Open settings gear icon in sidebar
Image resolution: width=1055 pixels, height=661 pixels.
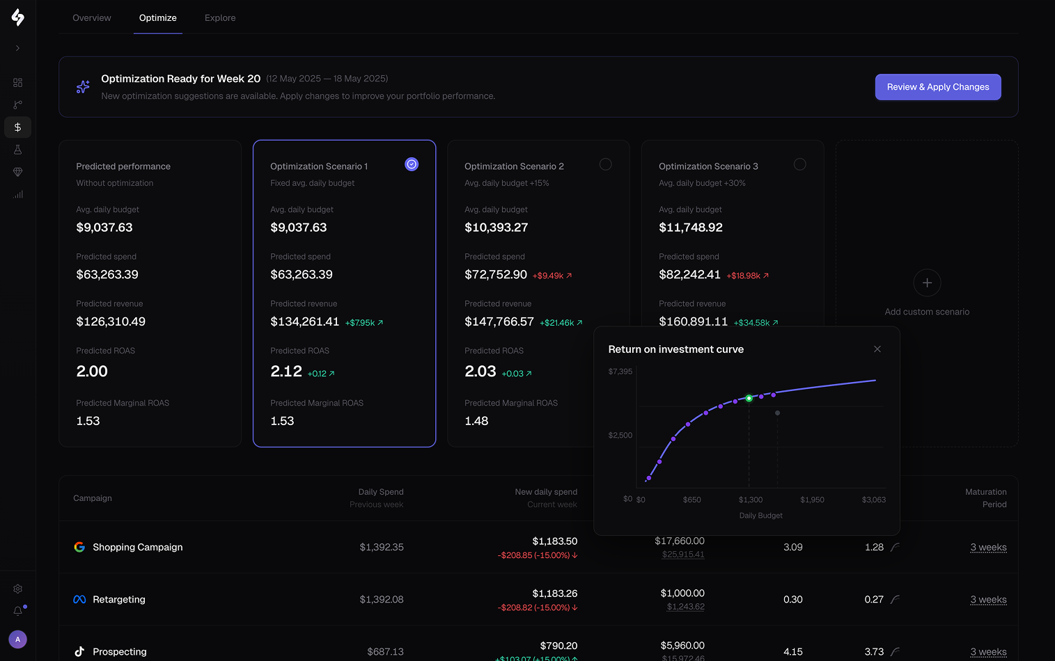pos(18,589)
